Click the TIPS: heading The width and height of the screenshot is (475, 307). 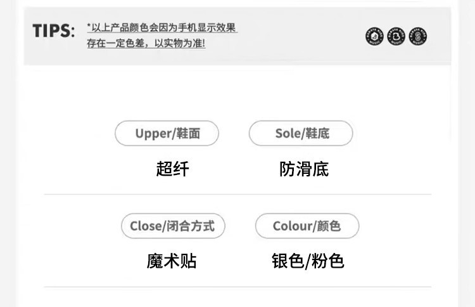click(x=54, y=31)
